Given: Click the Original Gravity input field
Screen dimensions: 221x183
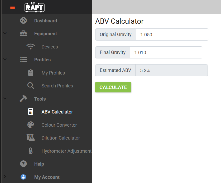Looking at the screenshot, I should pyautogui.click(x=172, y=34).
